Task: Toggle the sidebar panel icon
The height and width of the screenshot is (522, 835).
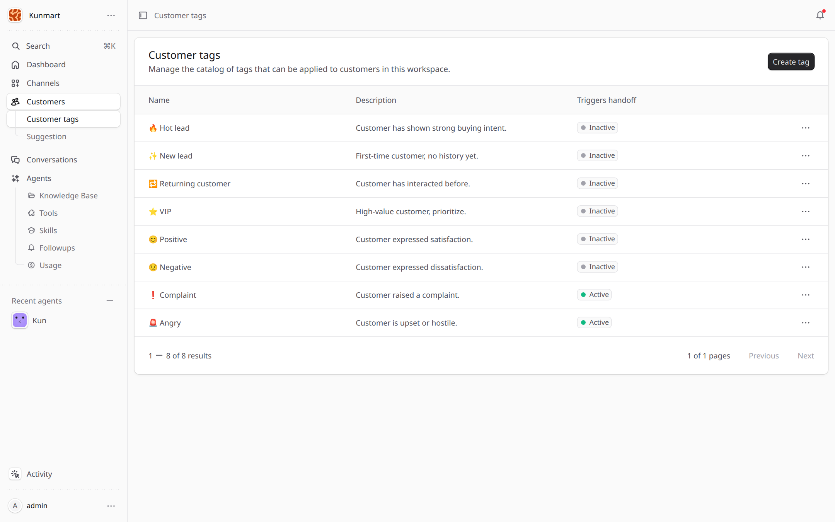Action: click(x=143, y=15)
